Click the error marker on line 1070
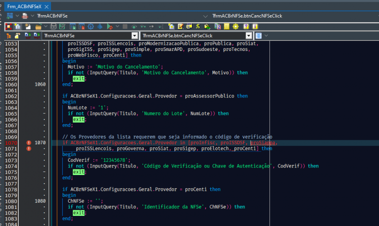The width and height of the screenshot is (379, 226). (29, 143)
